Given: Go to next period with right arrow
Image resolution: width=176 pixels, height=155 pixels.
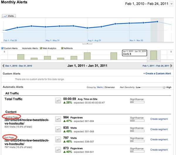Looking at the screenshot, I should (x=172, y=66).
